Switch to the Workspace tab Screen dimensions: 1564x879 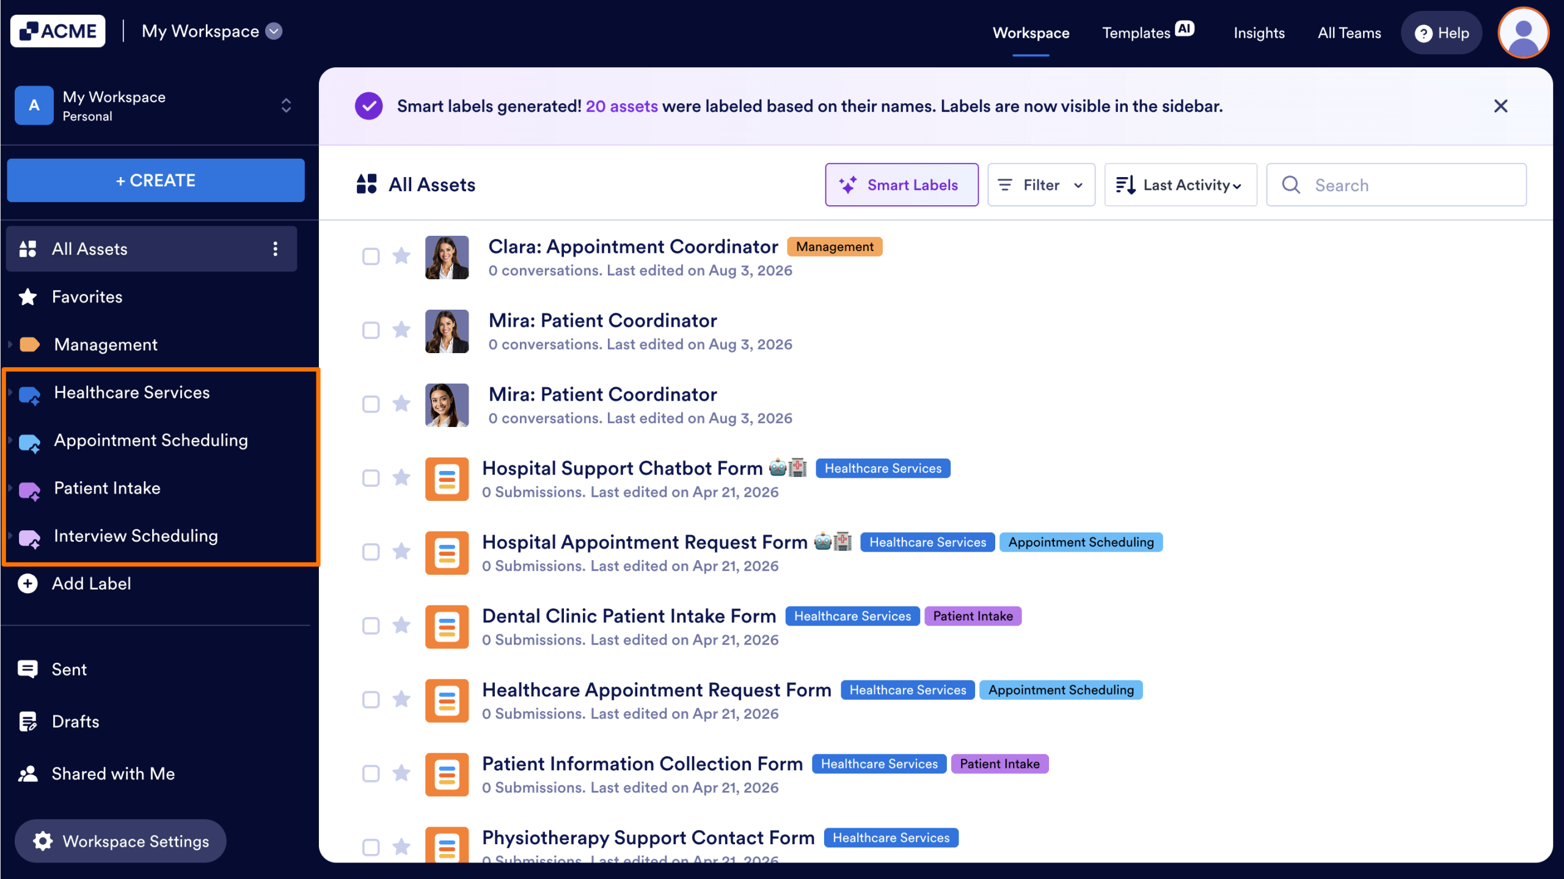tap(1031, 33)
